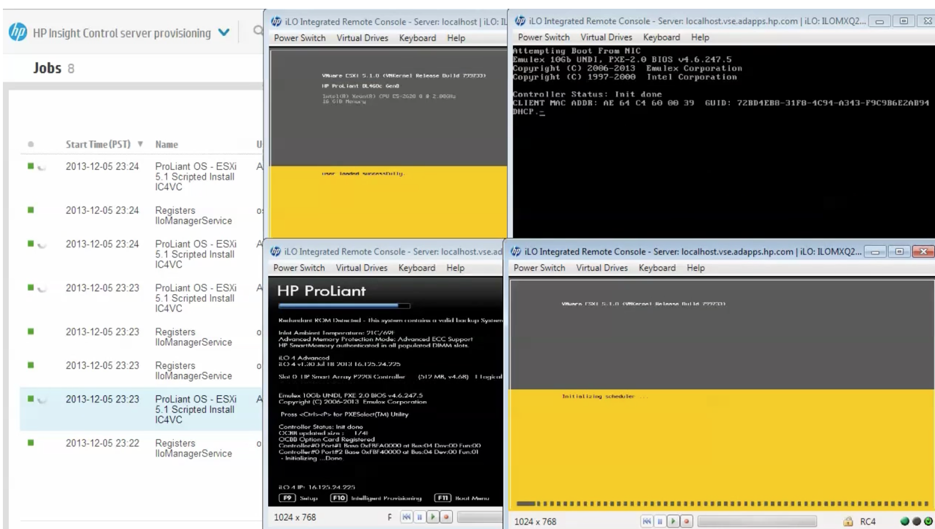Click the Start Time (PST) column header

pos(98,144)
